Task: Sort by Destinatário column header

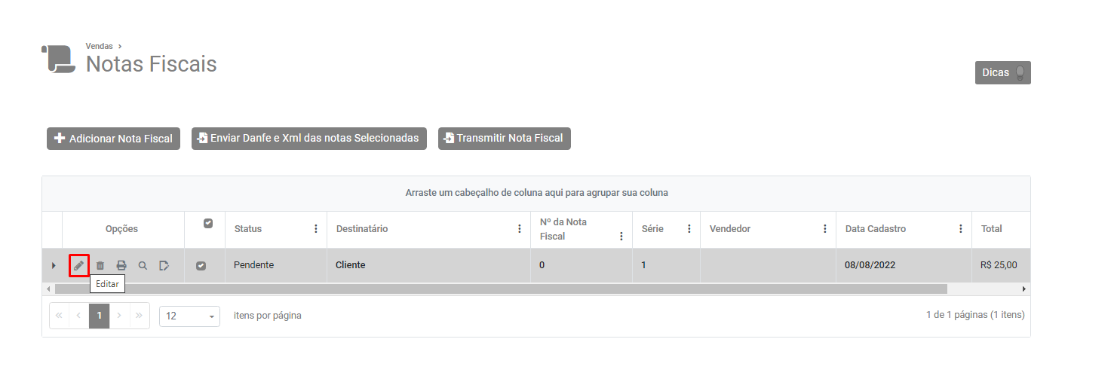Action: (362, 228)
